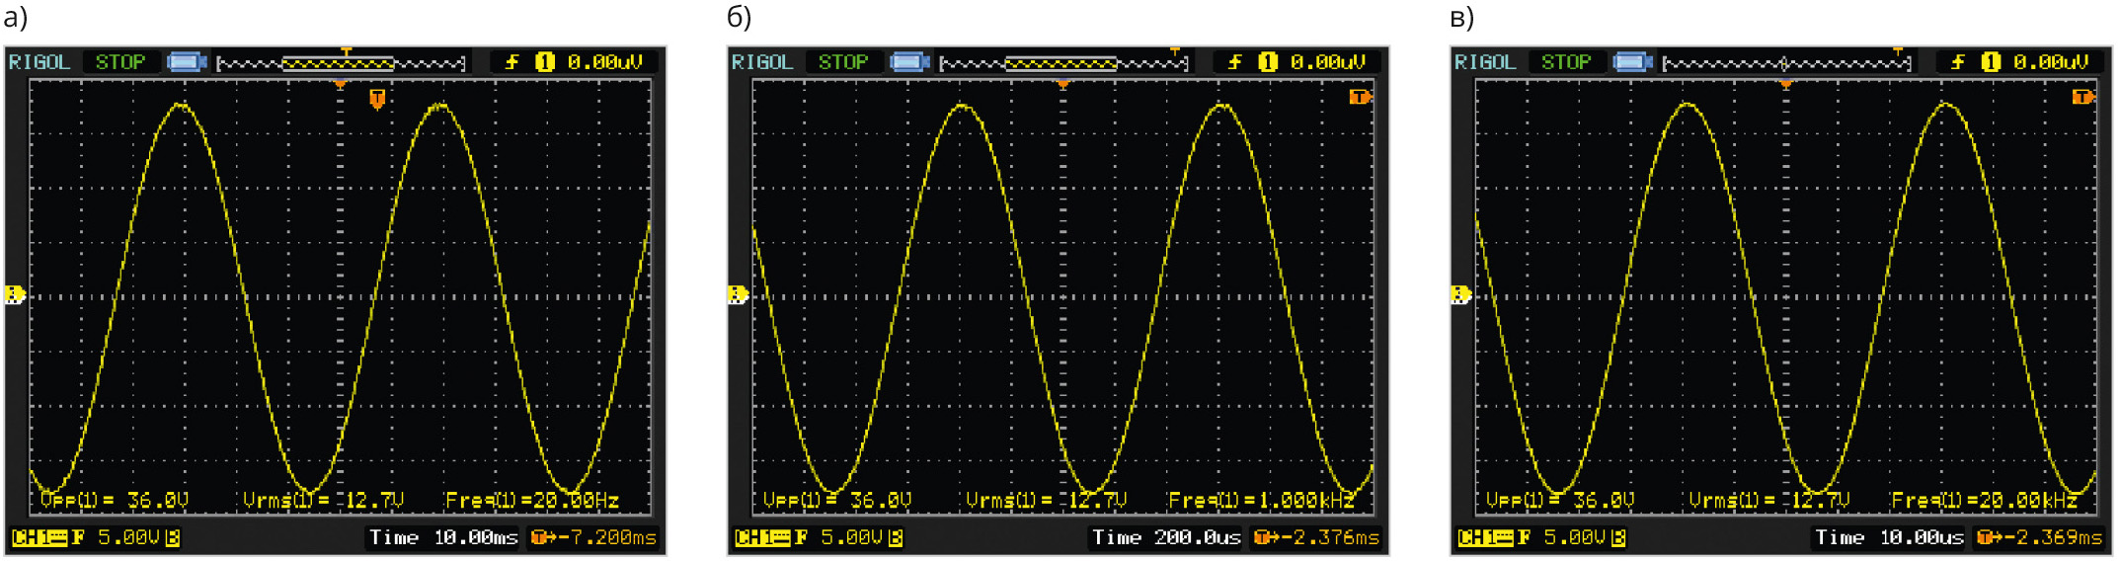The height and width of the screenshot is (561, 2121).
Task: Click the STOP status indicator in panel б
Action: point(843,62)
